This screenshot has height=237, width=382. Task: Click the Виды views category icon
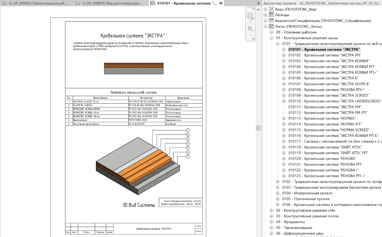click(271, 9)
